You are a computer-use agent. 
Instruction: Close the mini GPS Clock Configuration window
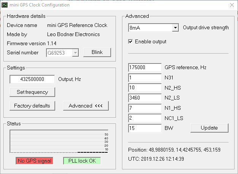pos(232,5)
